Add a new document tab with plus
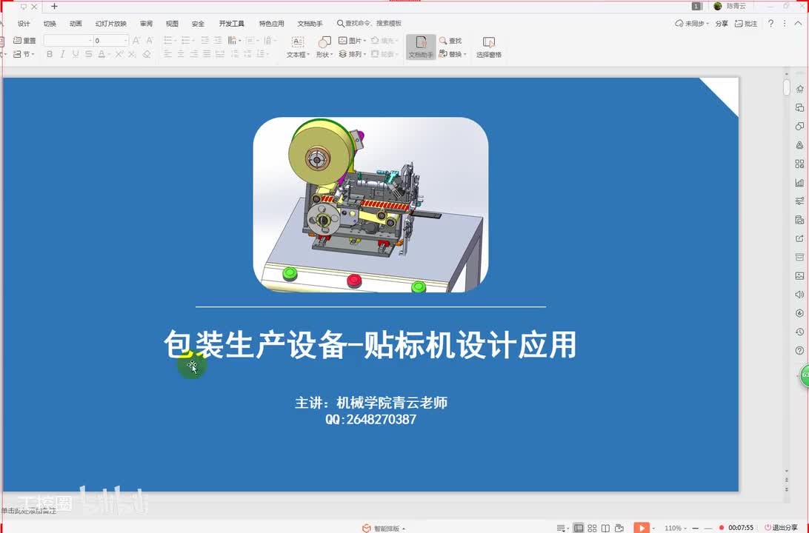Image resolution: width=809 pixels, height=533 pixels. click(54, 7)
